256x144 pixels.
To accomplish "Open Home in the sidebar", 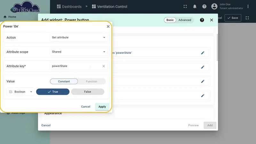I will pyautogui.click(x=10, y=17).
